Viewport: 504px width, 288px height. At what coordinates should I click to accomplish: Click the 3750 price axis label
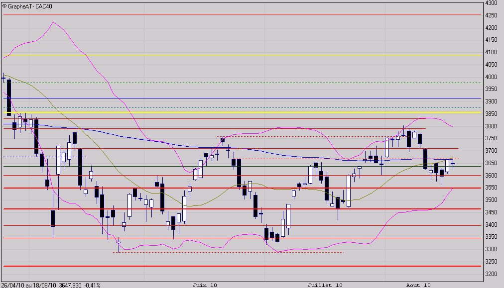(x=491, y=138)
